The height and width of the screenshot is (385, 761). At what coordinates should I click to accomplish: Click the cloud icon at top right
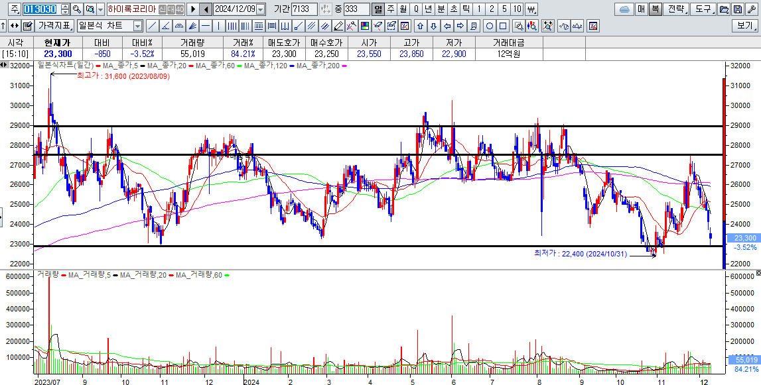point(624,9)
